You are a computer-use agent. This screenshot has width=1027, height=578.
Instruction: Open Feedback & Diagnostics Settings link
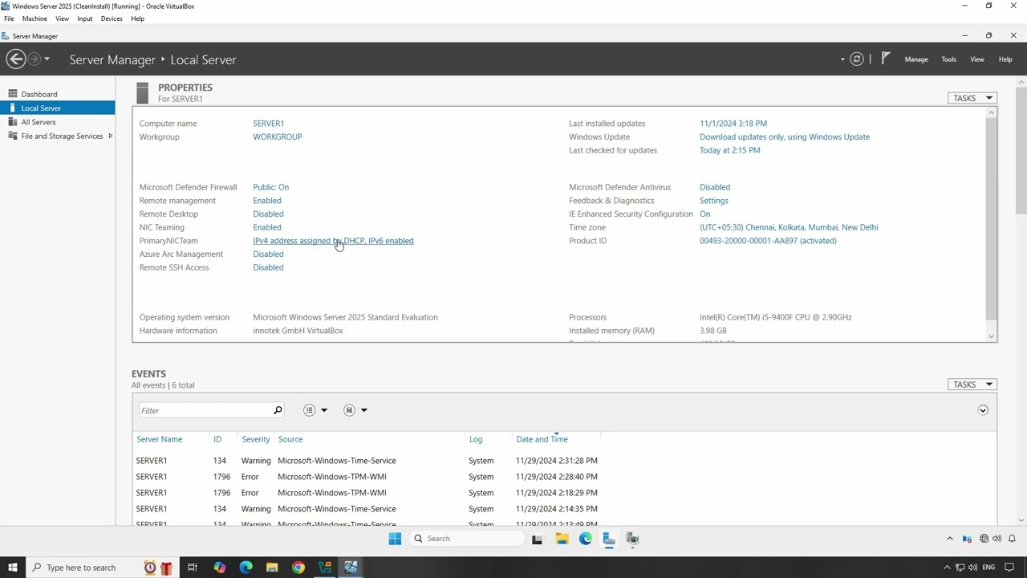tap(714, 201)
